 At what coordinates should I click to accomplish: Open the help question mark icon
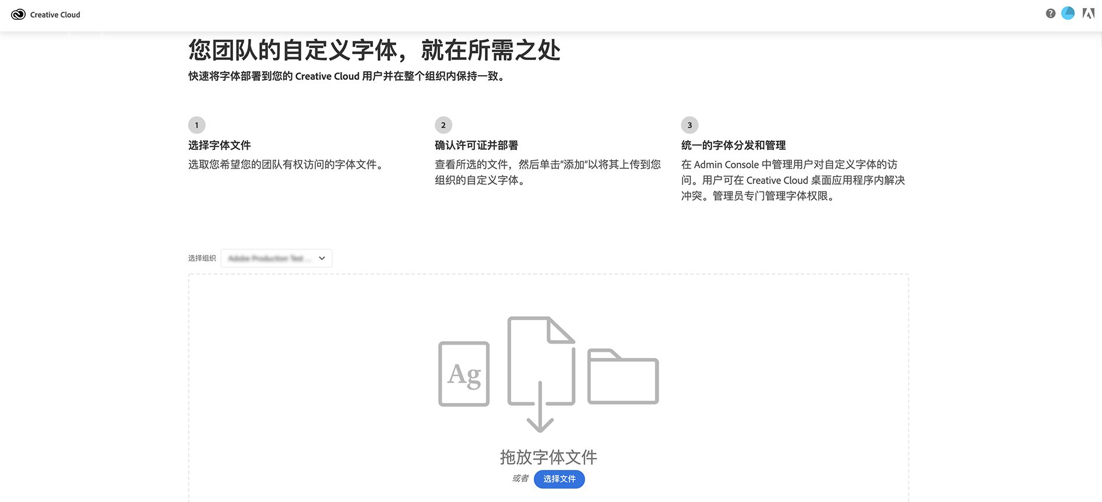[x=1051, y=13]
